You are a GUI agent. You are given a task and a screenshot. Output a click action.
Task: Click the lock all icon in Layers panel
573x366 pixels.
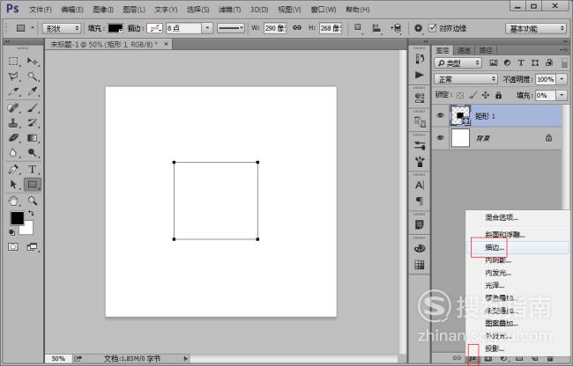click(499, 95)
